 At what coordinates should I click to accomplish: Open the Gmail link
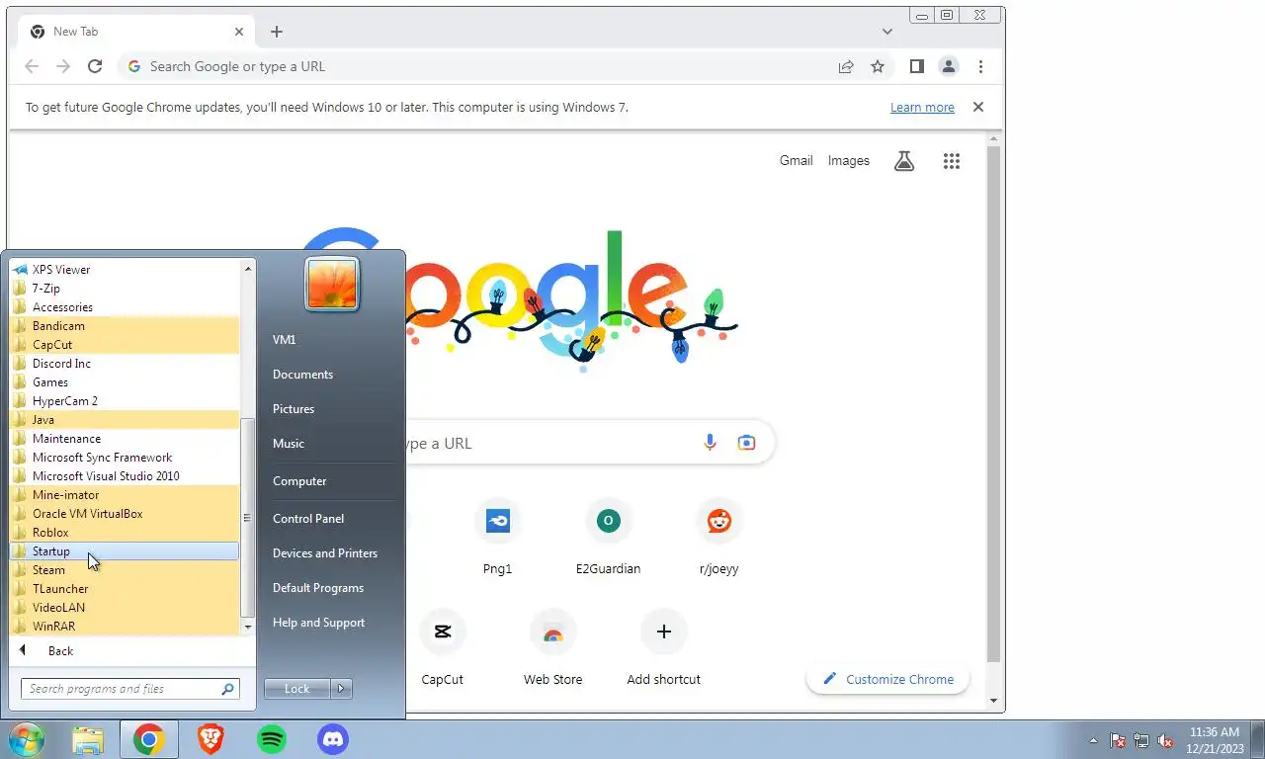pyautogui.click(x=796, y=160)
